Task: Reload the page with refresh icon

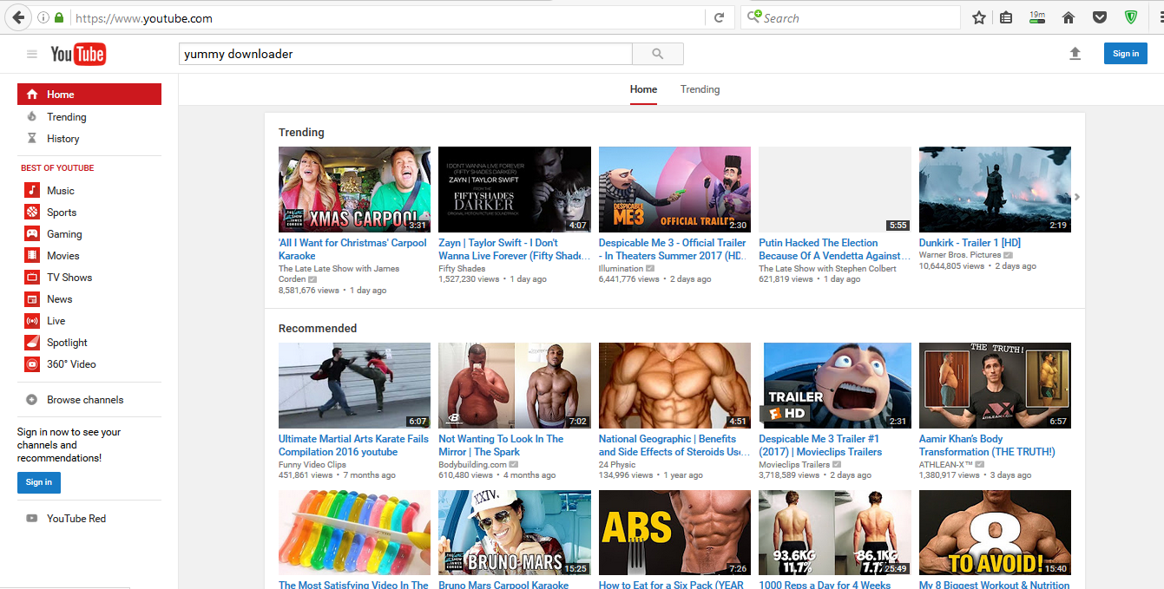Action: coord(719,17)
